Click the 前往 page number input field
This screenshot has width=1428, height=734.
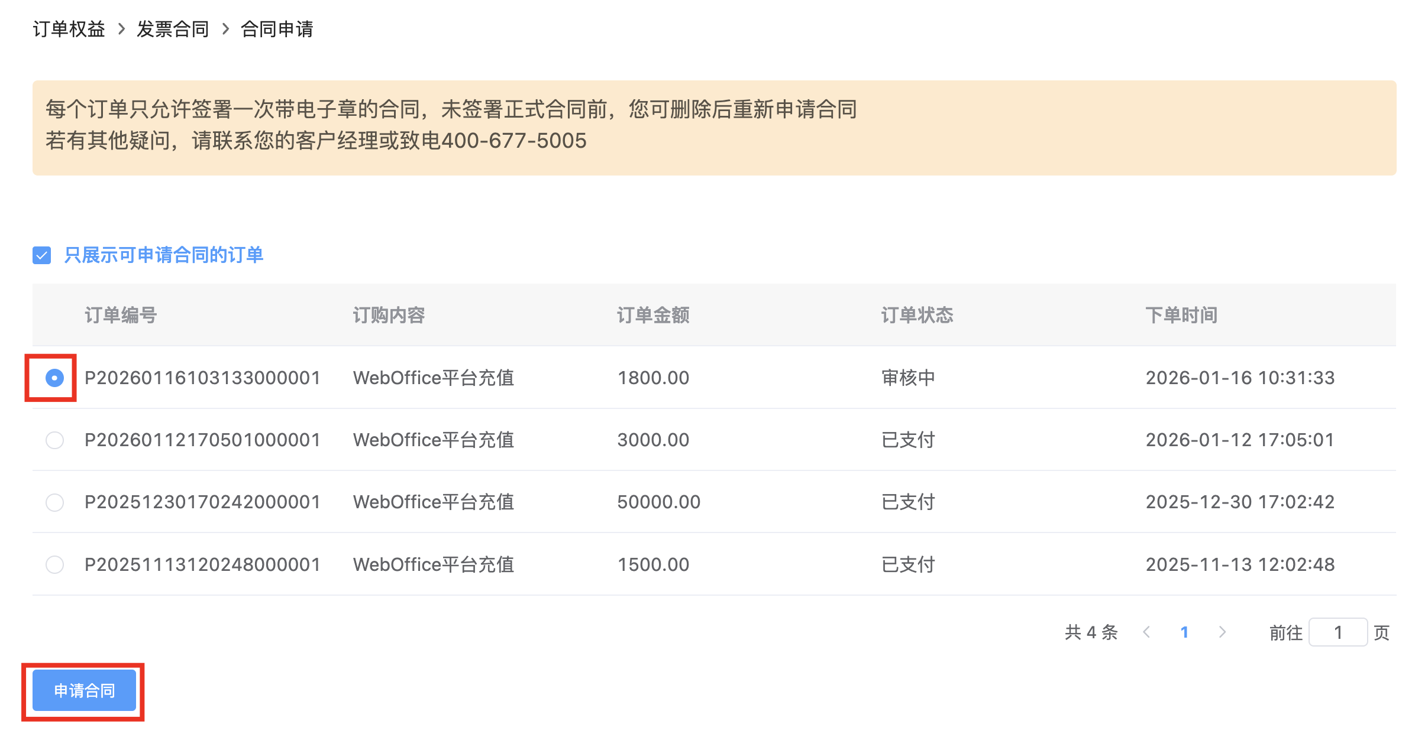[x=1337, y=632]
